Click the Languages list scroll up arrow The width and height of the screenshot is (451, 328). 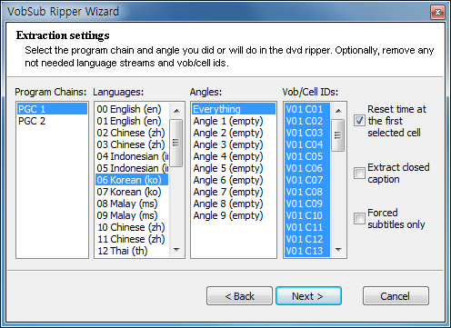[176, 111]
